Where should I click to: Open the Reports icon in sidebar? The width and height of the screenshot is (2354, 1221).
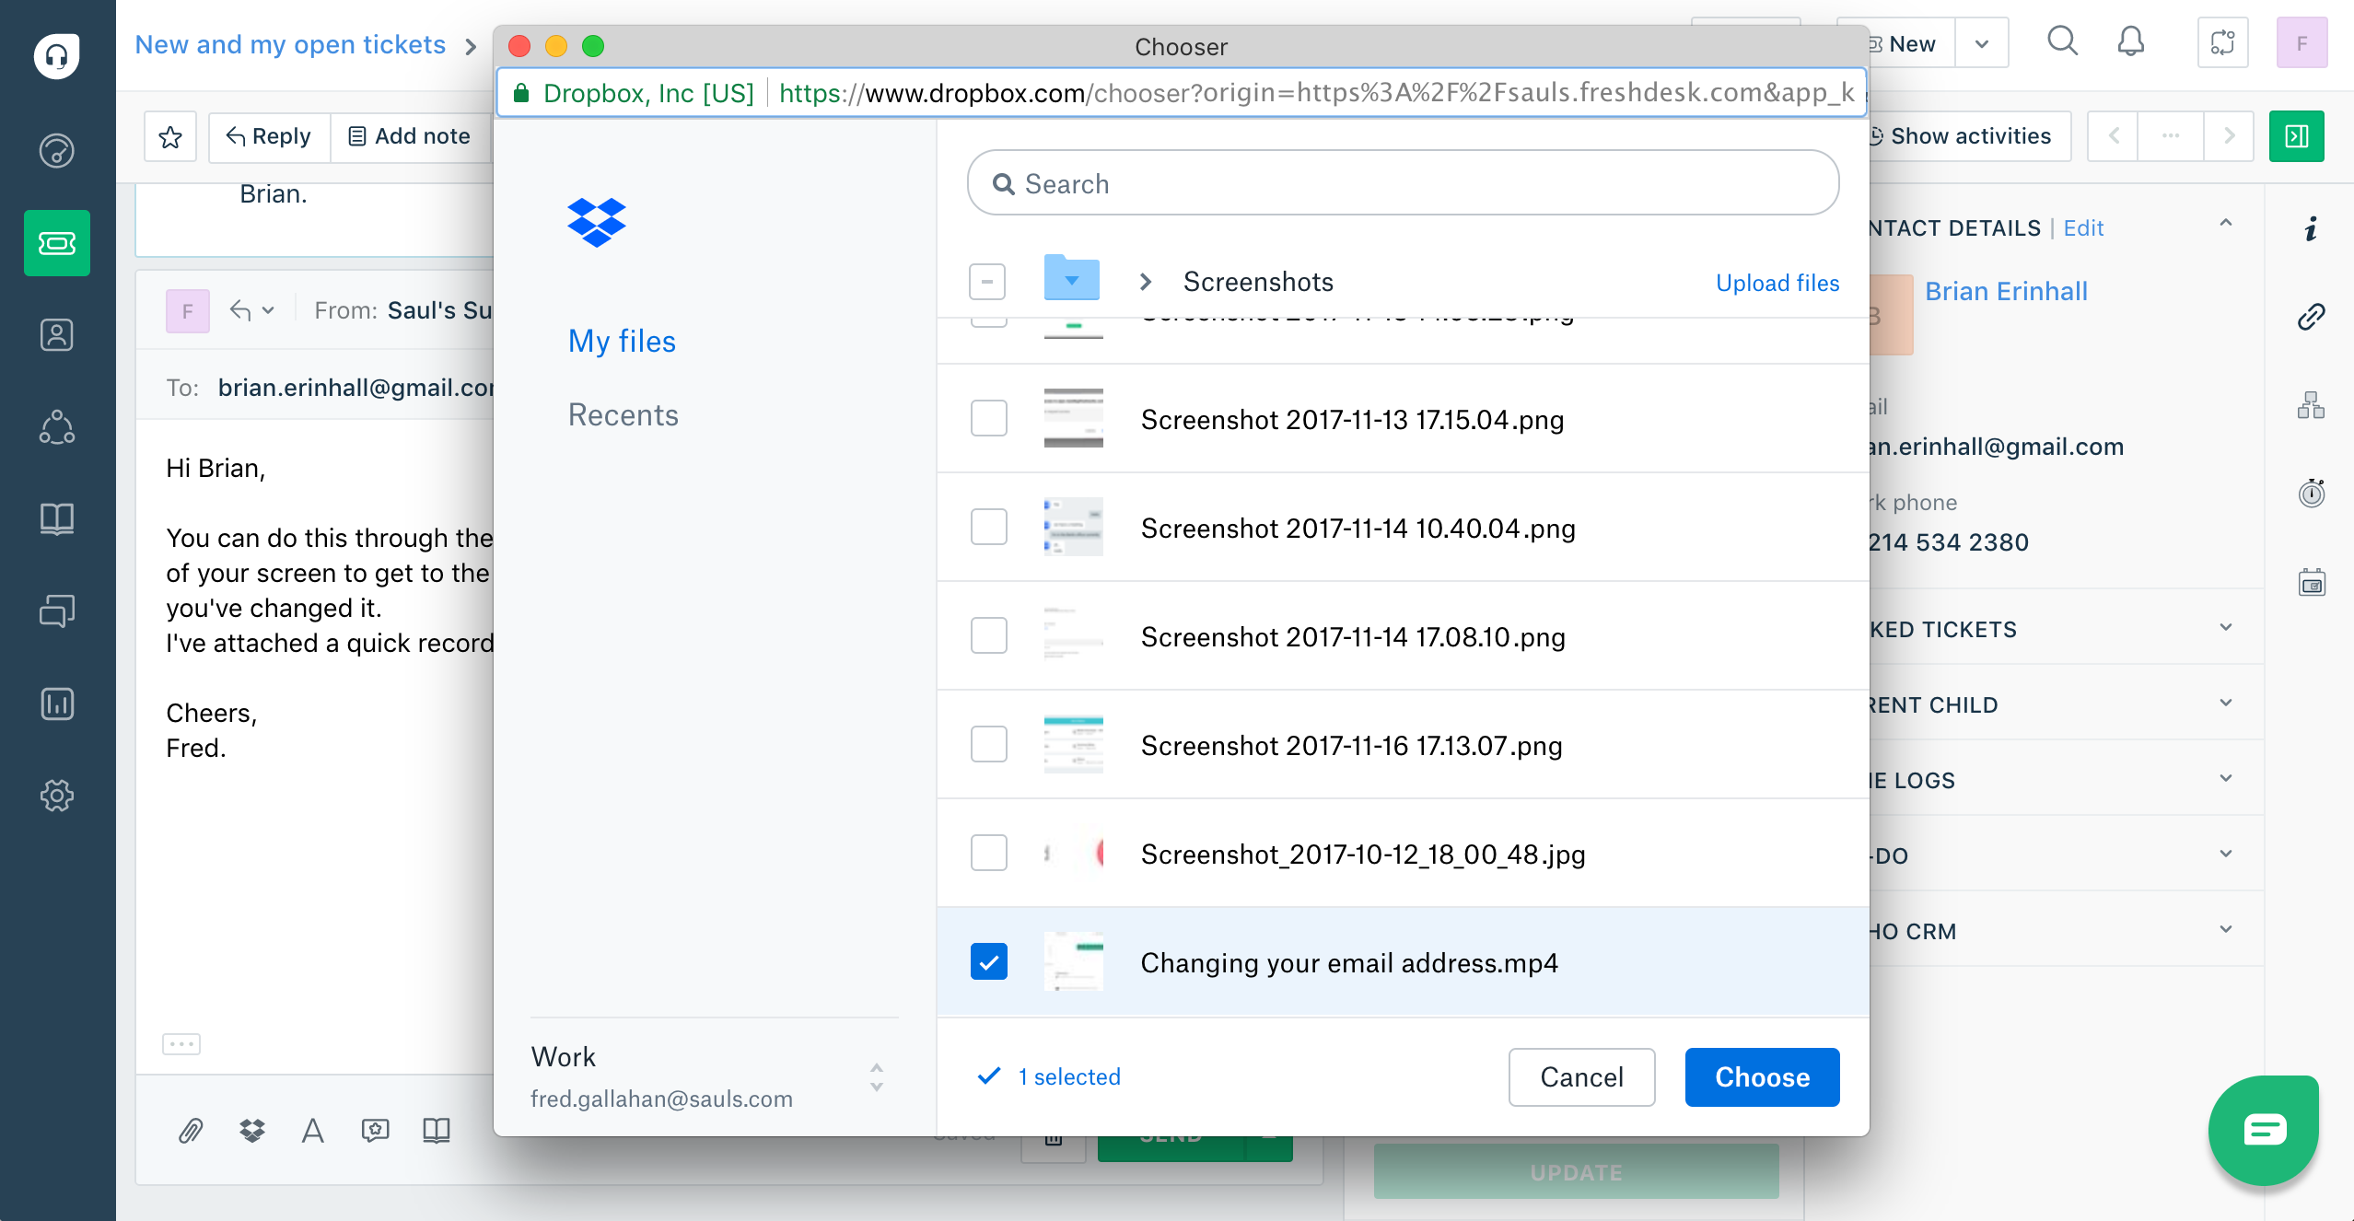click(x=57, y=704)
